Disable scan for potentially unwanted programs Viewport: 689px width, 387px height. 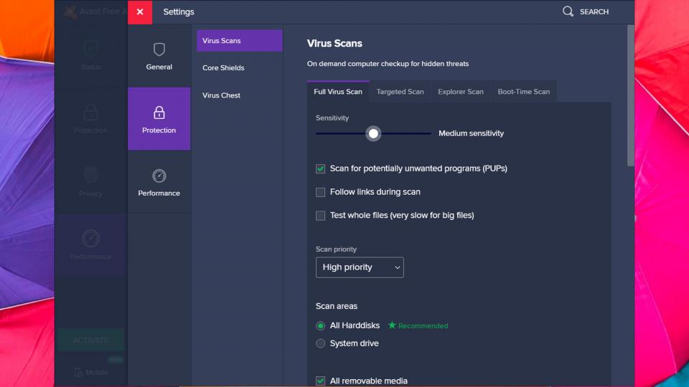[x=321, y=169]
